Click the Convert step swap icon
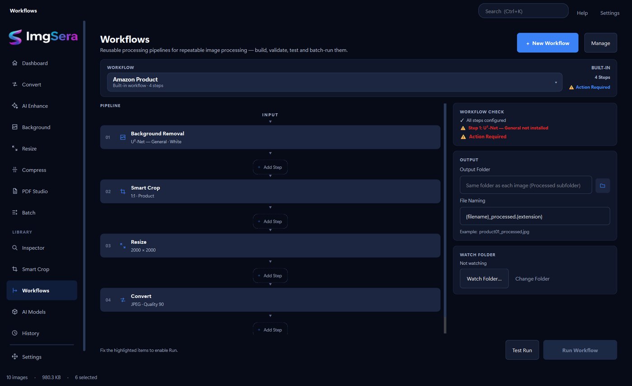632x386 pixels. click(123, 300)
